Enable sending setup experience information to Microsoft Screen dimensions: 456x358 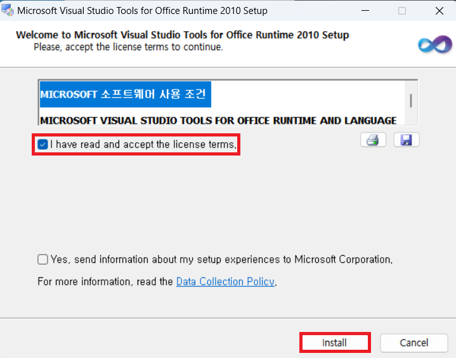(42, 260)
